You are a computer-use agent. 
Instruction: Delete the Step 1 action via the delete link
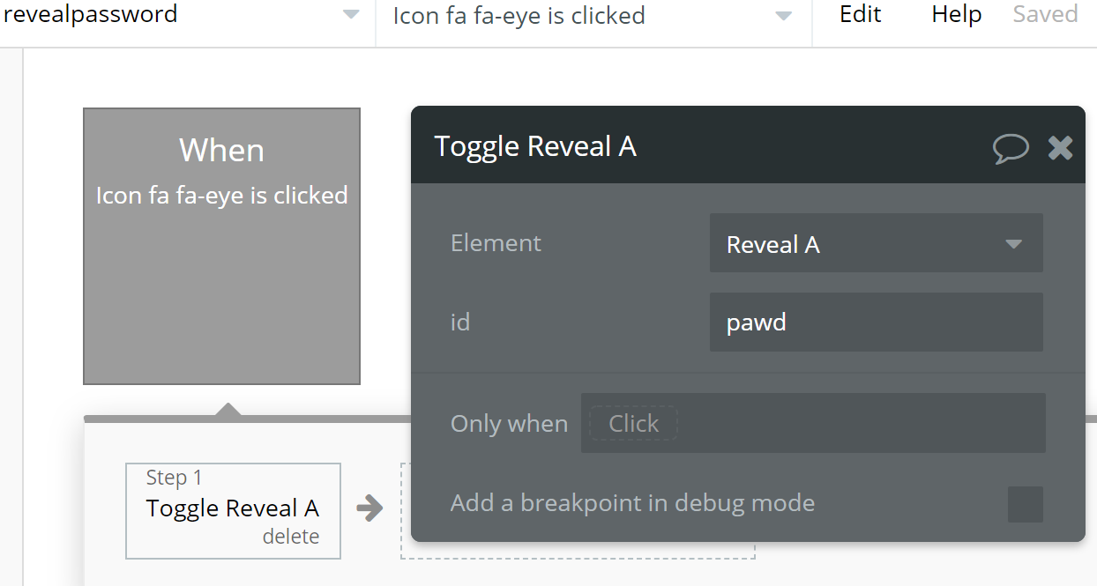[x=291, y=537]
